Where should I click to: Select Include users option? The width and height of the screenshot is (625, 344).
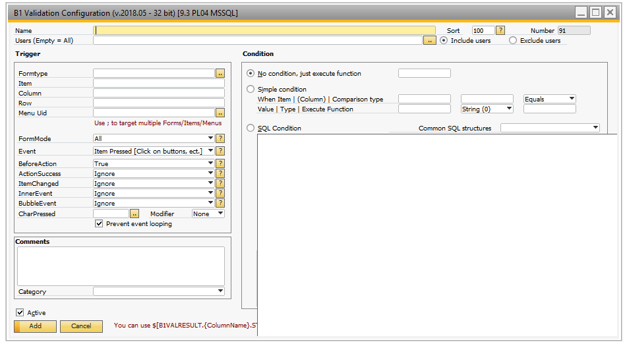[444, 40]
